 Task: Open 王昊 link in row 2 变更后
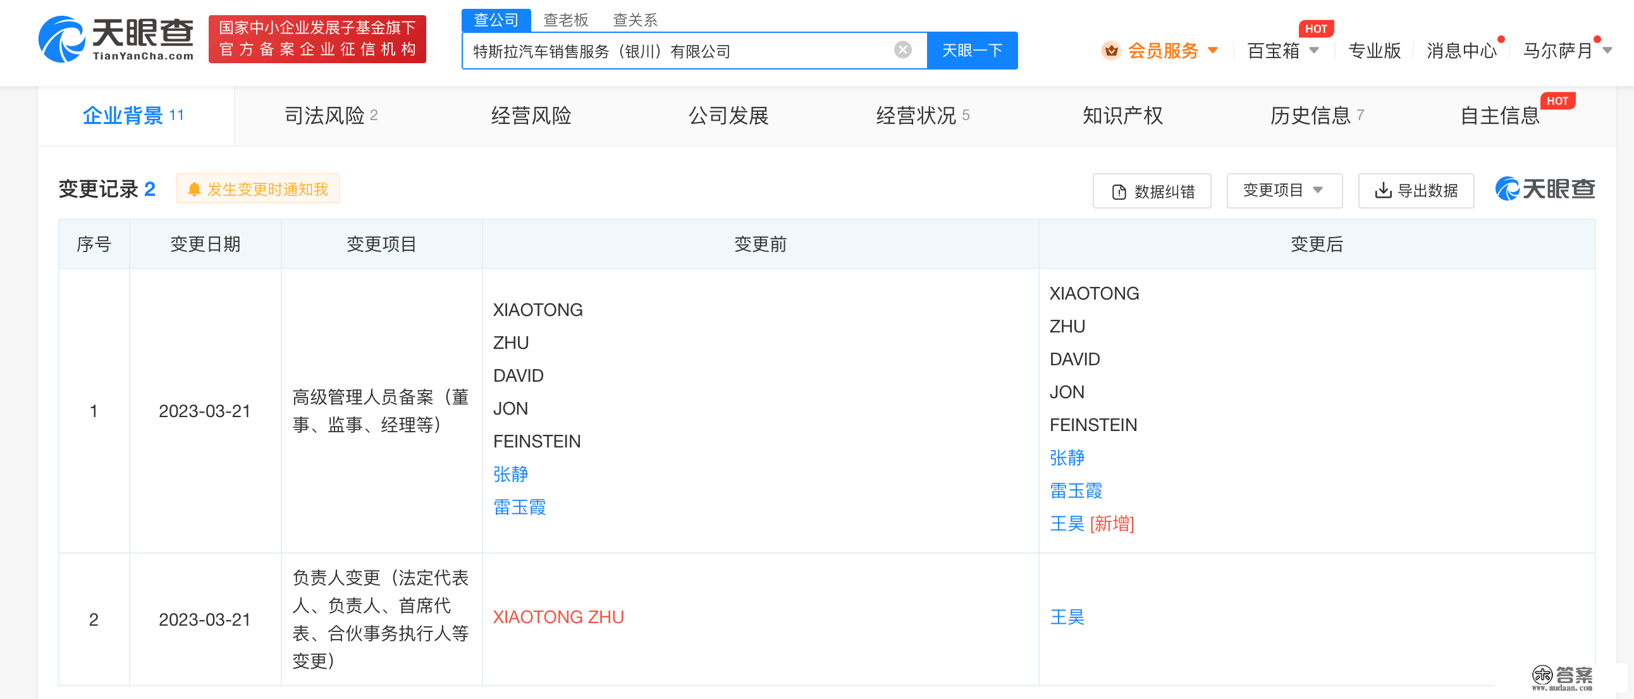point(1067,616)
